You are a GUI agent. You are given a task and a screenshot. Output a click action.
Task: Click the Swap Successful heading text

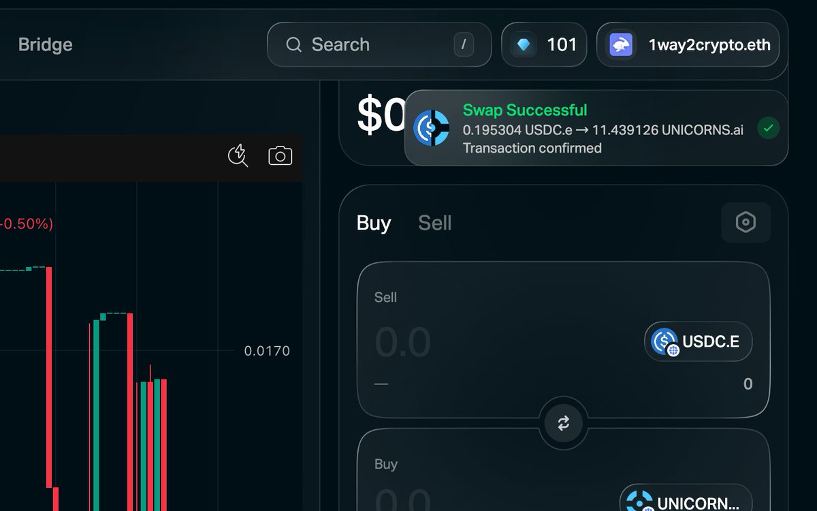525,110
